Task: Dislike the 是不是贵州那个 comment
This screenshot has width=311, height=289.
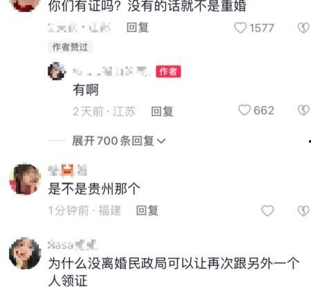Action: click(303, 210)
